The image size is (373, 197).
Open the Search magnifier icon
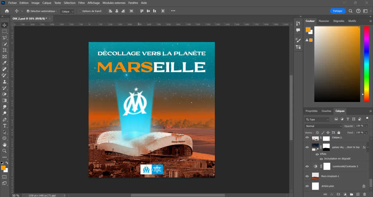tap(350, 11)
